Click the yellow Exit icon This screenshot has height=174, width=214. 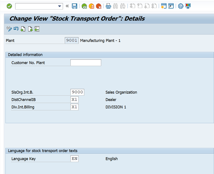coord(91,6)
